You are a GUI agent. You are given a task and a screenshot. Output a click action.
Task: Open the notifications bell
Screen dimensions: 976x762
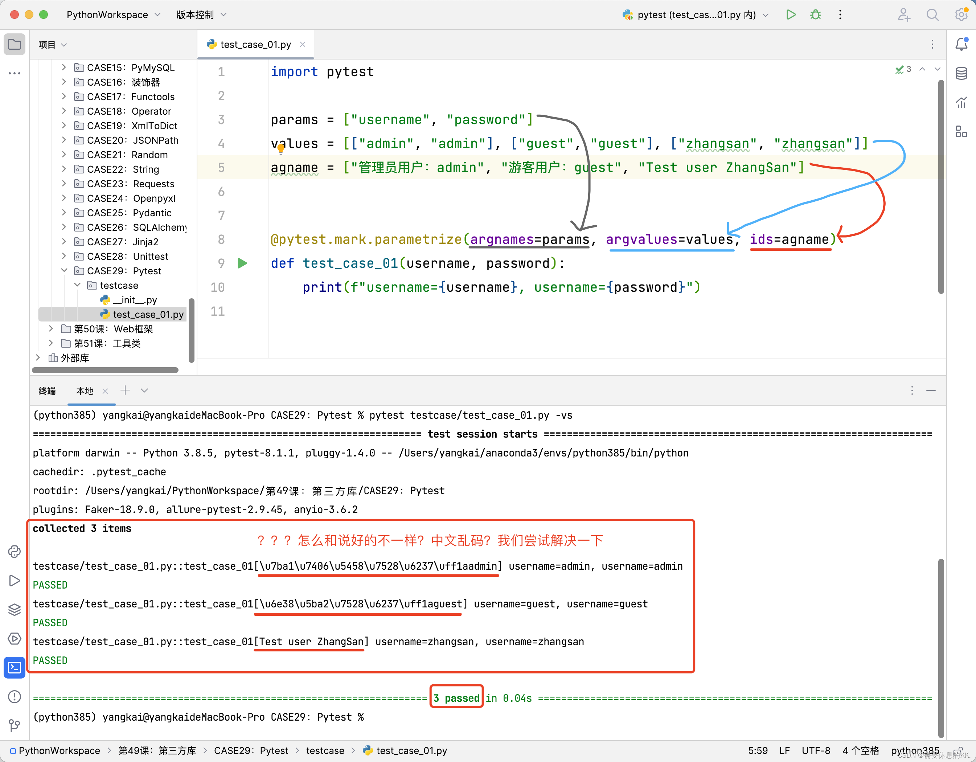(x=961, y=44)
